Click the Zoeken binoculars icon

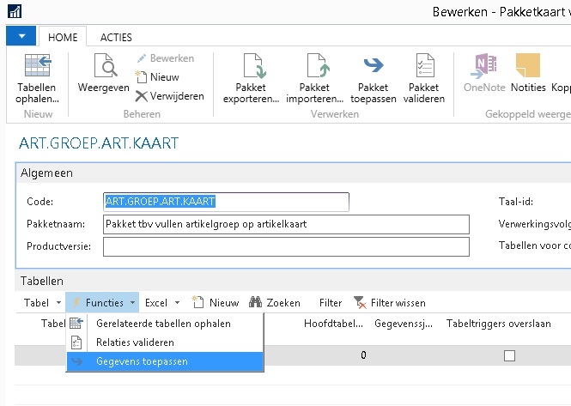click(x=255, y=302)
